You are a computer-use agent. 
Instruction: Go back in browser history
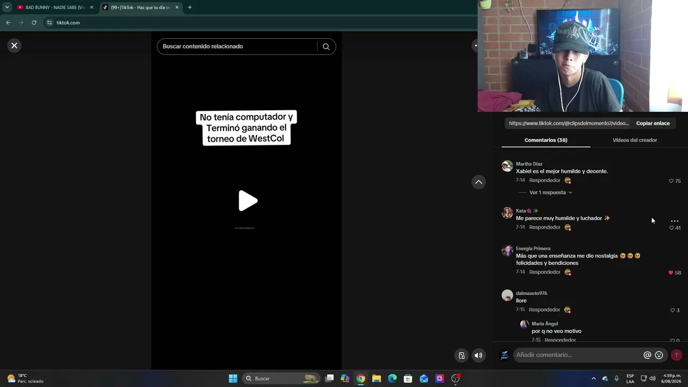8,23
